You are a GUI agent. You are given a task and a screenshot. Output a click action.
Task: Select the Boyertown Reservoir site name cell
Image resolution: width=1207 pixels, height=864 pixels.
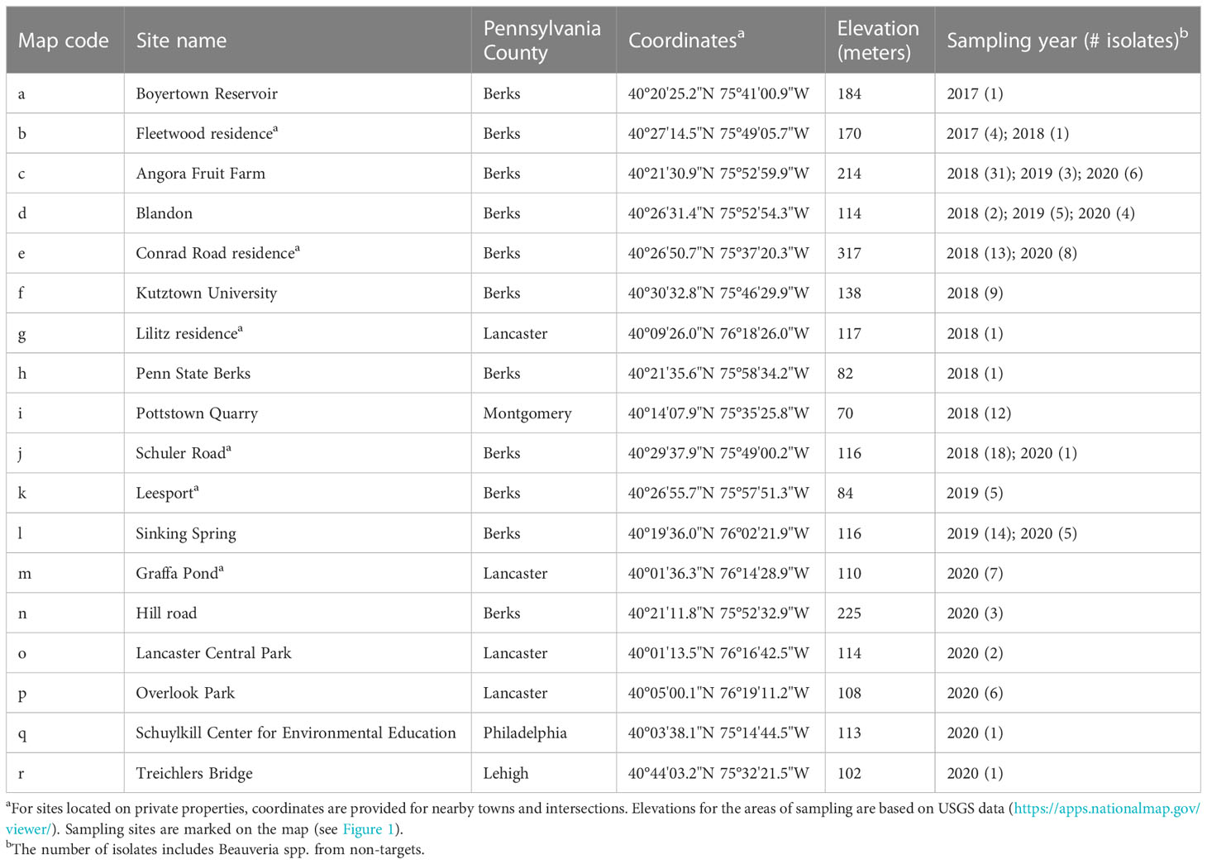pyautogui.click(x=207, y=93)
